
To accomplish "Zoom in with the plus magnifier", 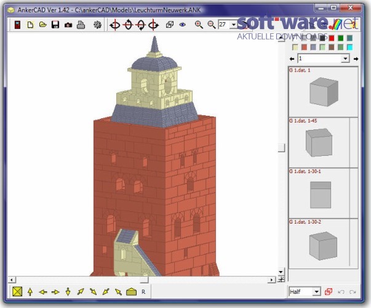I will pos(199,25).
